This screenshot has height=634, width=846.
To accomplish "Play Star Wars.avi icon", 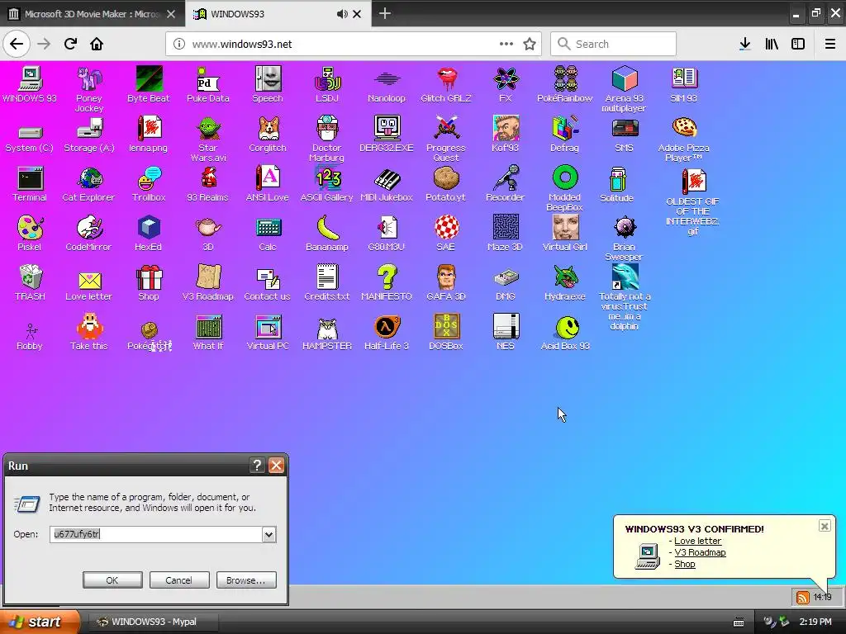I will click(x=208, y=129).
